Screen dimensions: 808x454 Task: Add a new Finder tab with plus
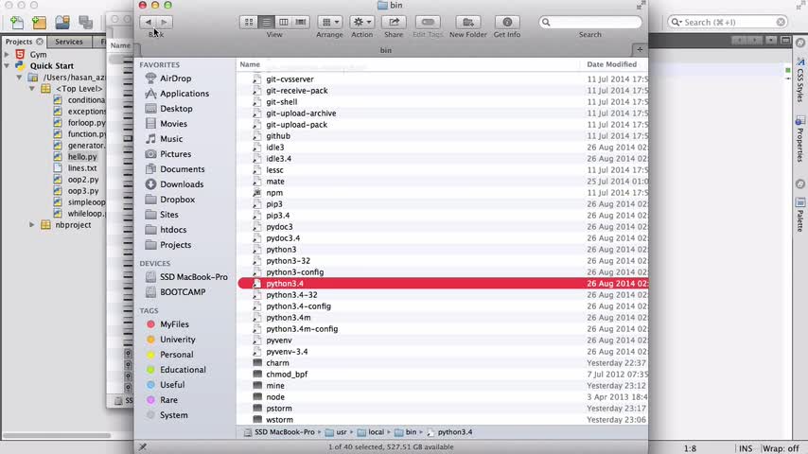tap(640, 49)
